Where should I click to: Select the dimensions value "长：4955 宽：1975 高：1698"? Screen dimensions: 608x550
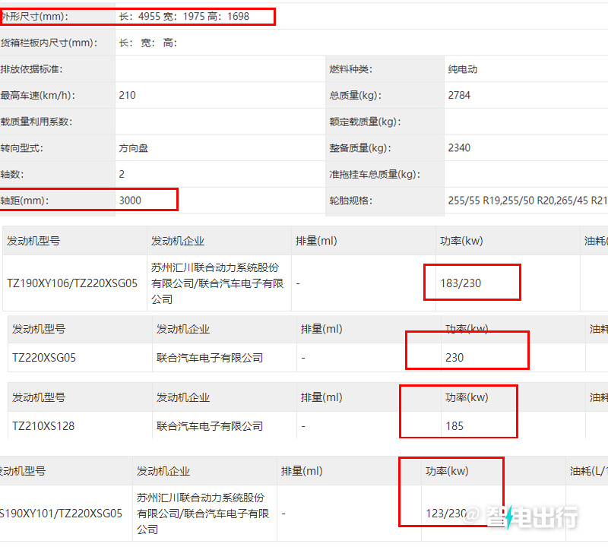click(x=184, y=16)
